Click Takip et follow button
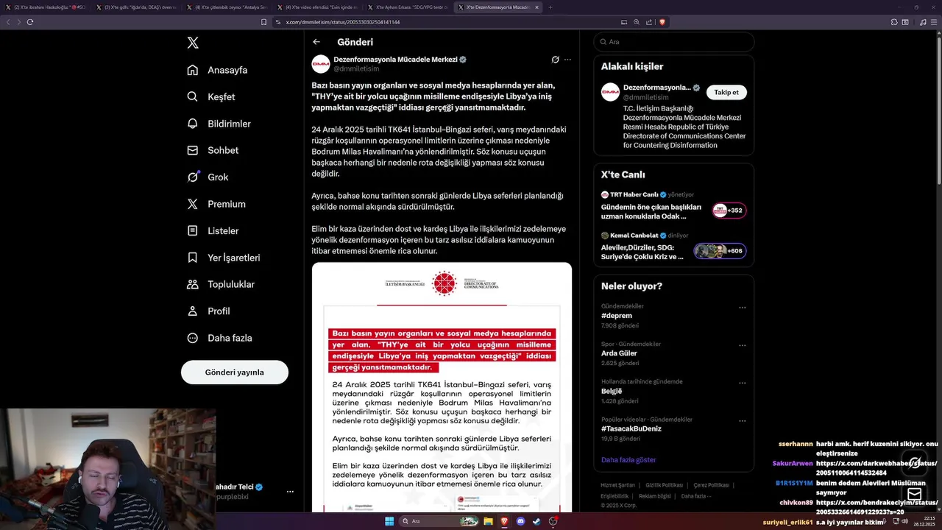 click(726, 92)
